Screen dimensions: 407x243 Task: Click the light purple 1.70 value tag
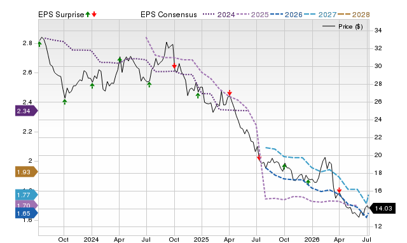click(27, 205)
